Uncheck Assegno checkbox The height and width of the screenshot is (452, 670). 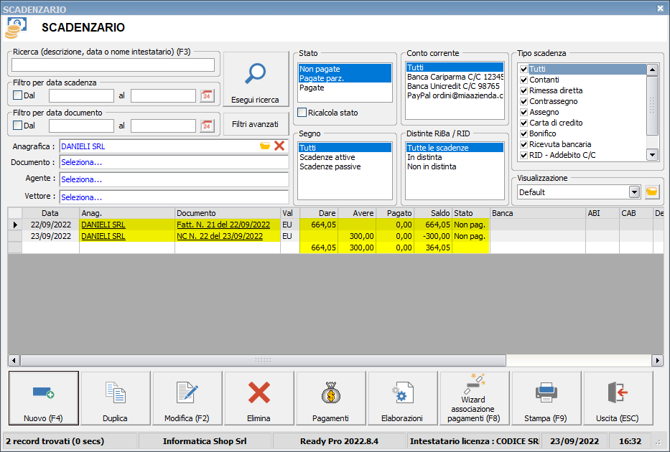tap(524, 112)
